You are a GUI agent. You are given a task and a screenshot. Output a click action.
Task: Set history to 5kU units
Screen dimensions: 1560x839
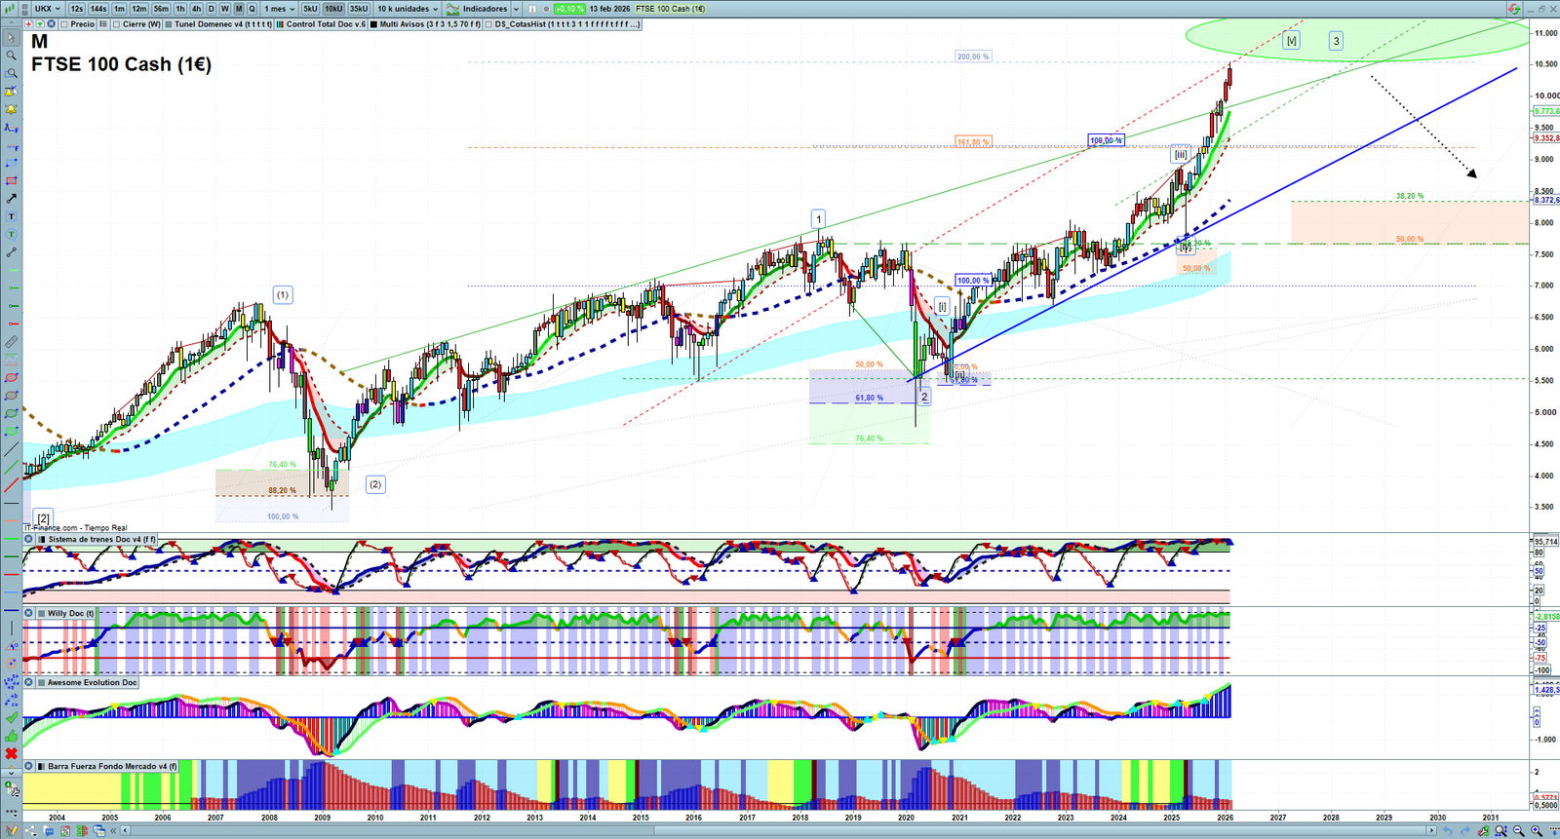310,9
